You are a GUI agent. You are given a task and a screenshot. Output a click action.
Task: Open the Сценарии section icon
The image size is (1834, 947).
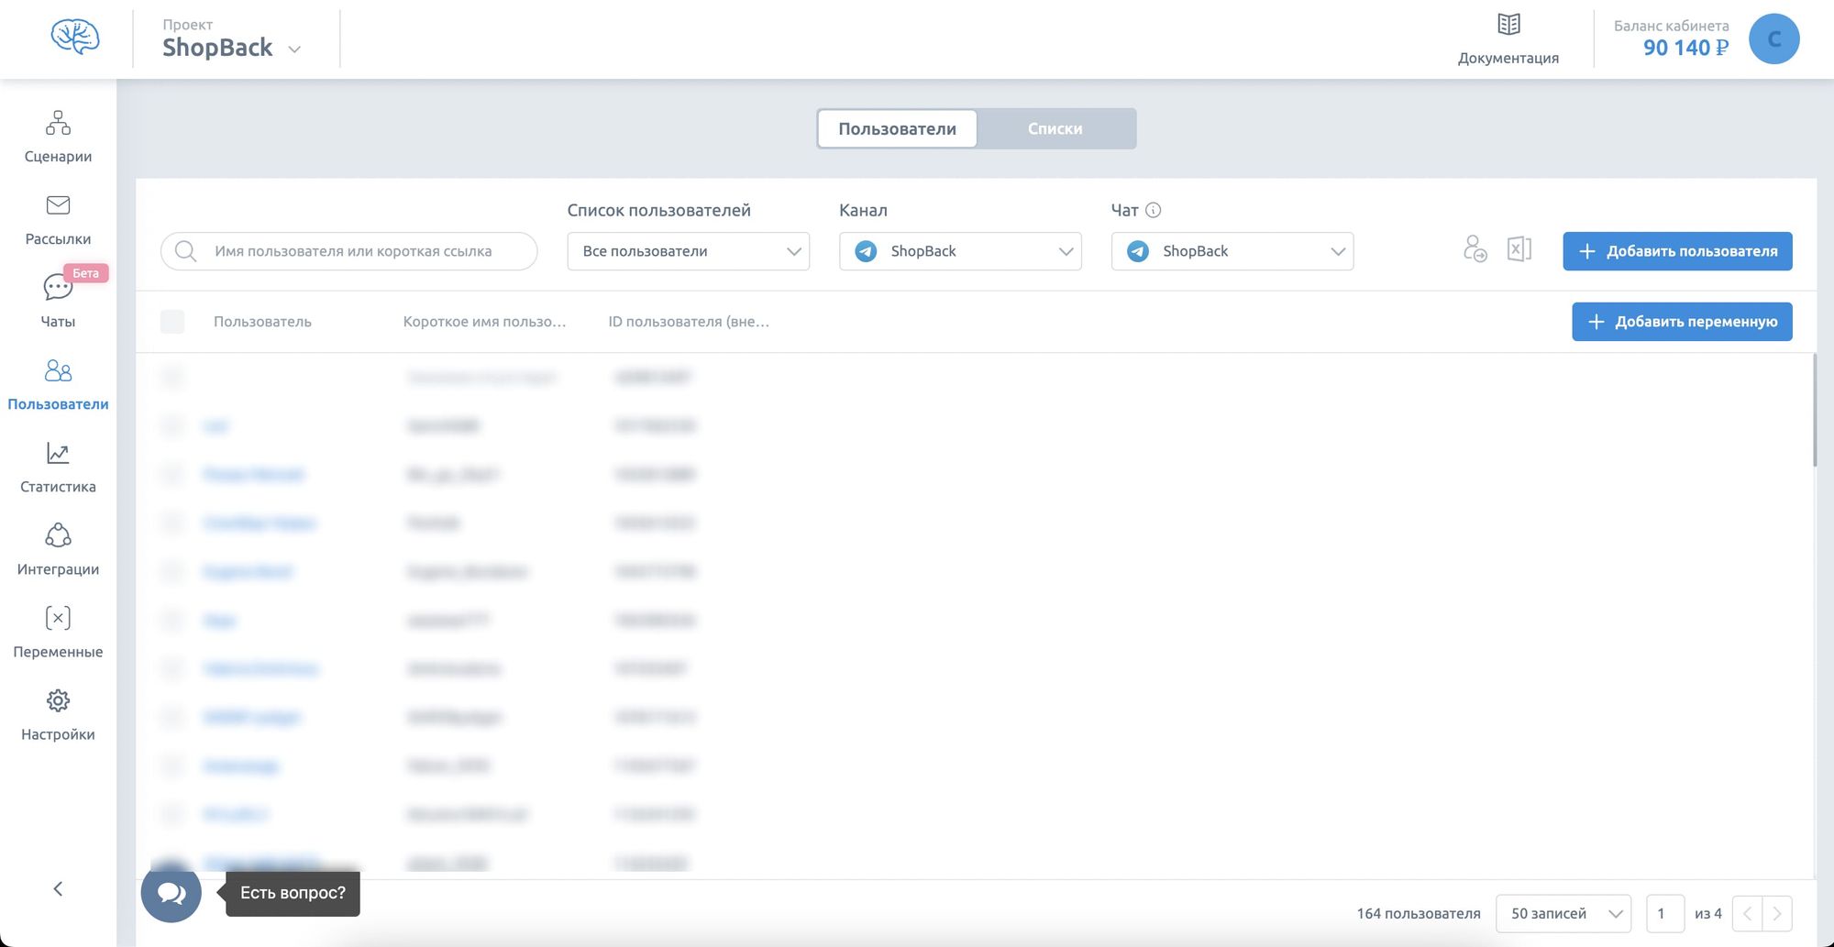[58, 123]
